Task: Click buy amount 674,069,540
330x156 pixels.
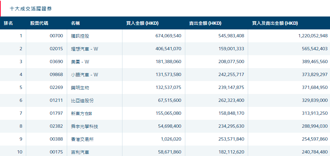Action: pos(168,36)
